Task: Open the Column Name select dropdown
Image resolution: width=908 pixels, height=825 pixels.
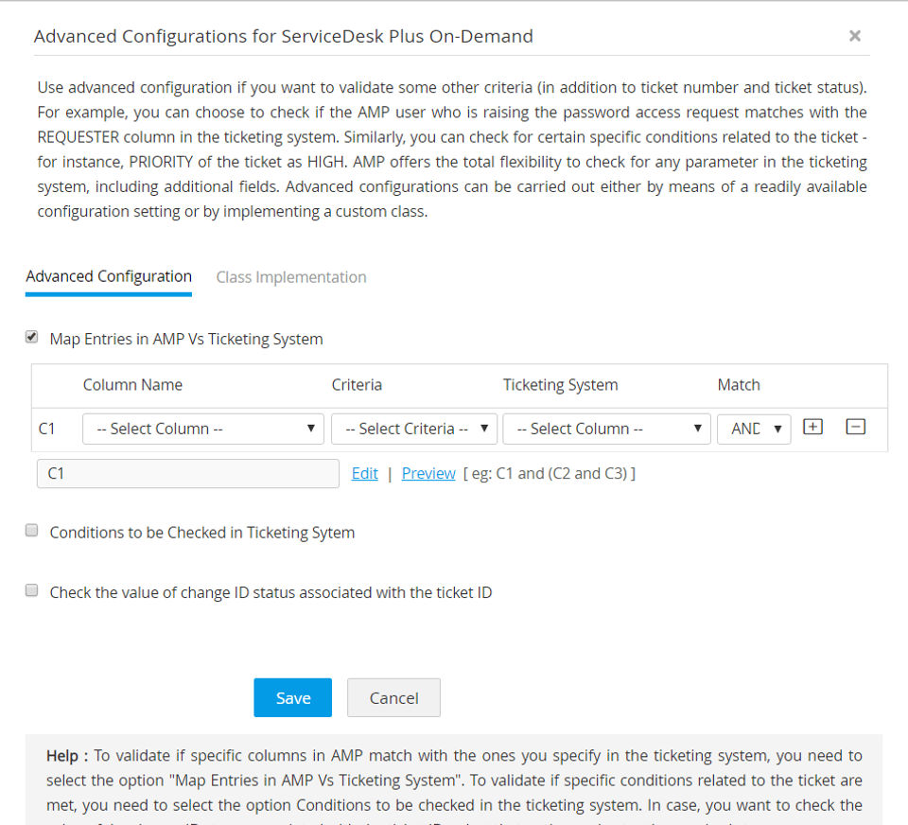Action: click(x=203, y=429)
